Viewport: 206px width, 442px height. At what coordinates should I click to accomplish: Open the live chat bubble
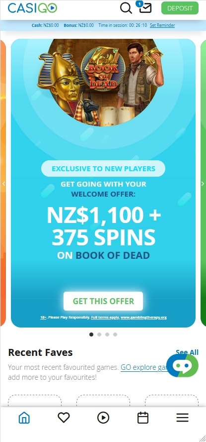tap(182, 366)
